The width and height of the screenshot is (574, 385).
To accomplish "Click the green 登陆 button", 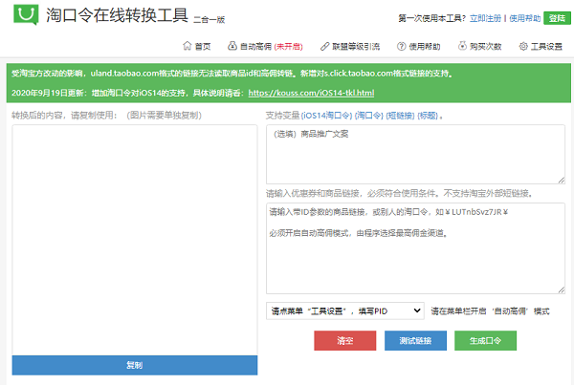I will [x=557, y=18].
